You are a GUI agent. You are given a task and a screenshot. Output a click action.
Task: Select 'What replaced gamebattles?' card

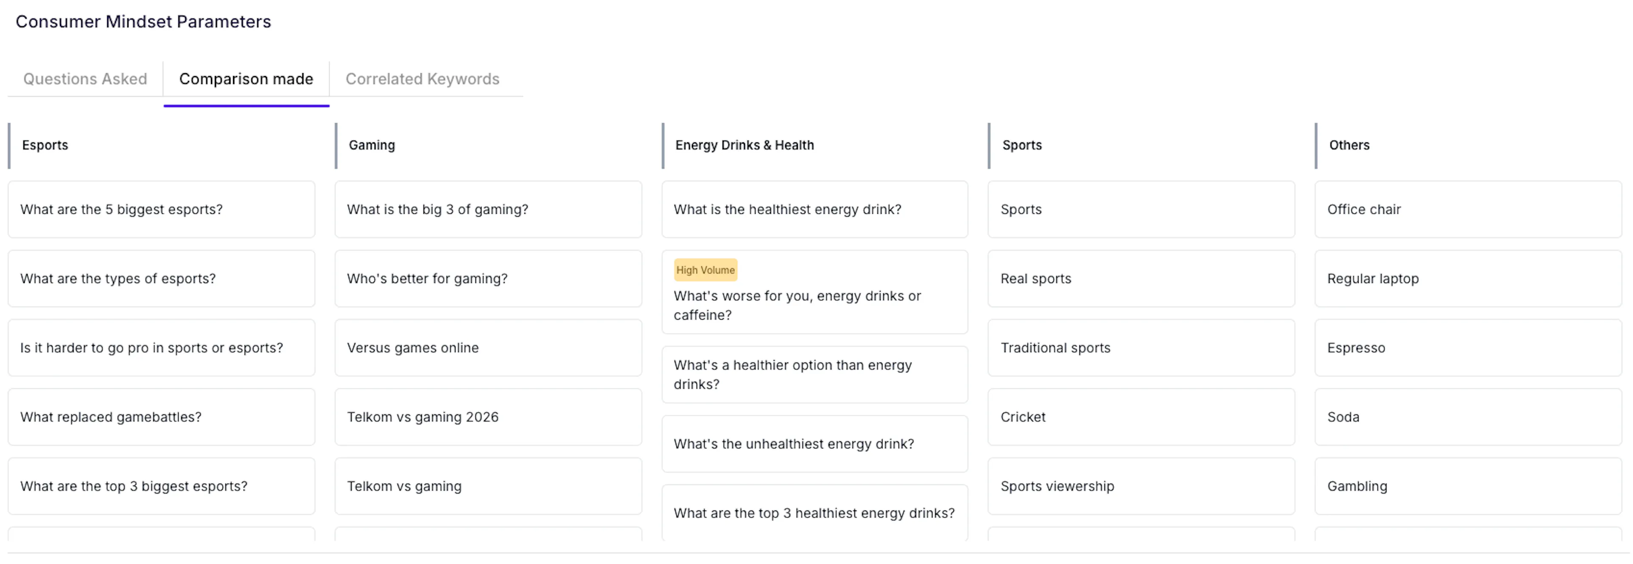click(161, 417)
